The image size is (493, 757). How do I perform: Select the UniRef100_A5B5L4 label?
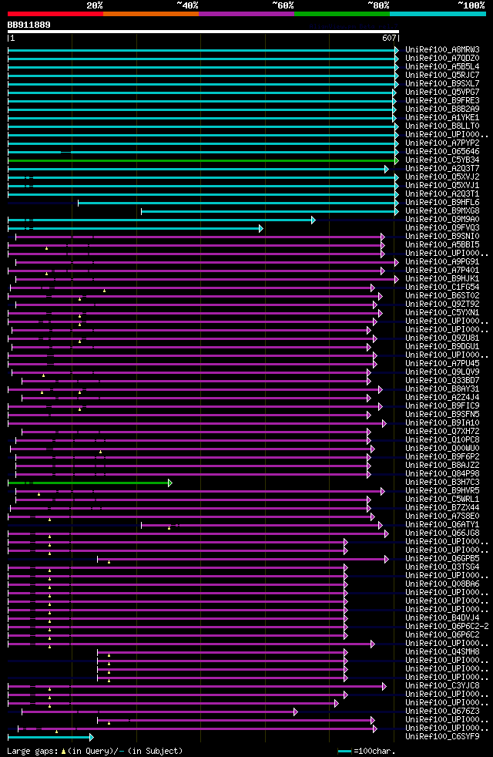(x=442, y=66)
